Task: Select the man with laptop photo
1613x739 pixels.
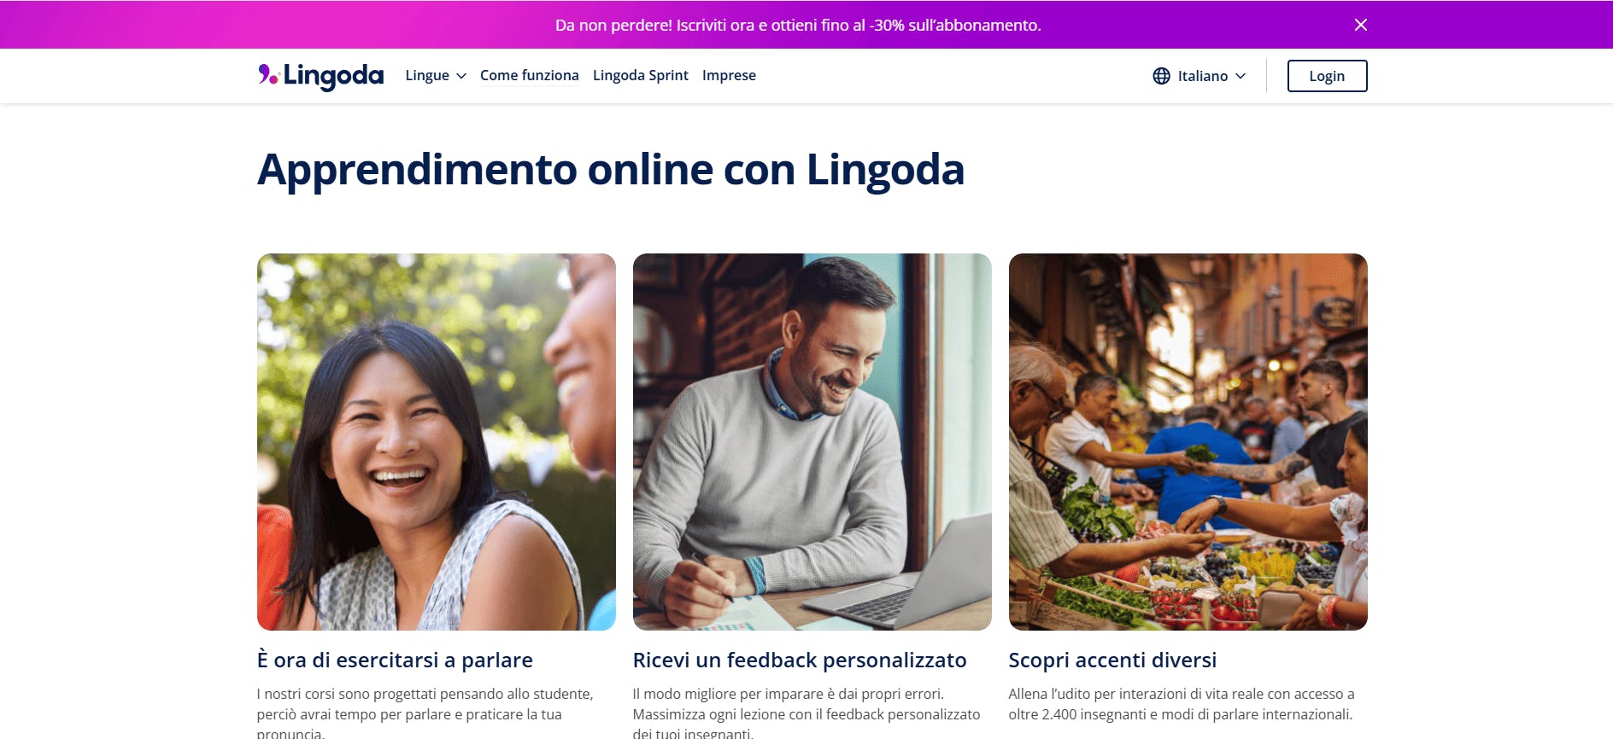Action: (x=812, y=442)
